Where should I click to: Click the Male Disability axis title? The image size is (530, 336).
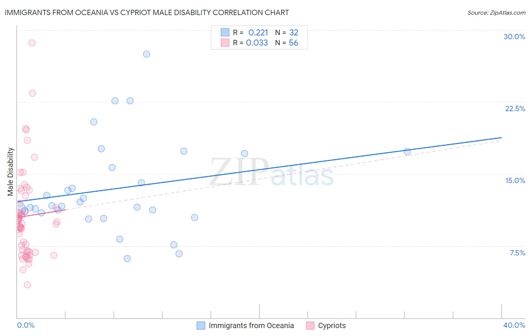coord(11,172)
